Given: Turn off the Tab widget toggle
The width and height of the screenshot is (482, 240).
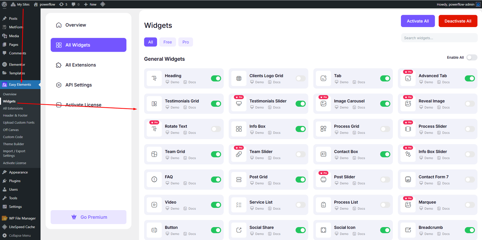Looking at the screenshot, I should pyautogui.click(x=385, y=78).
